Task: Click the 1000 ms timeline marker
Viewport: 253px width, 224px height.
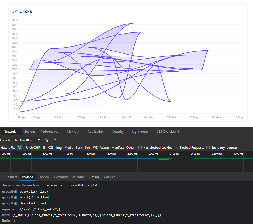Action: click(26, 154)
